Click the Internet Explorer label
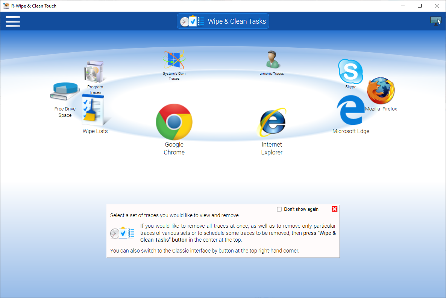The width and height of the screenshot is (446, 298). (x=272, y=148)
